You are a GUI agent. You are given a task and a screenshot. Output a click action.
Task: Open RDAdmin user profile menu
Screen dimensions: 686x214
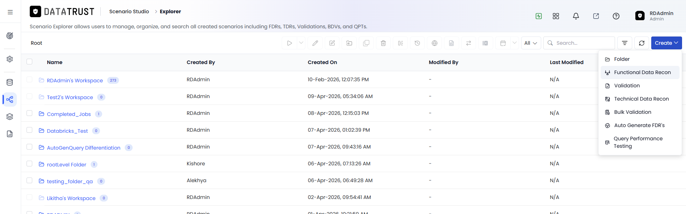click(x=654, y=16)
